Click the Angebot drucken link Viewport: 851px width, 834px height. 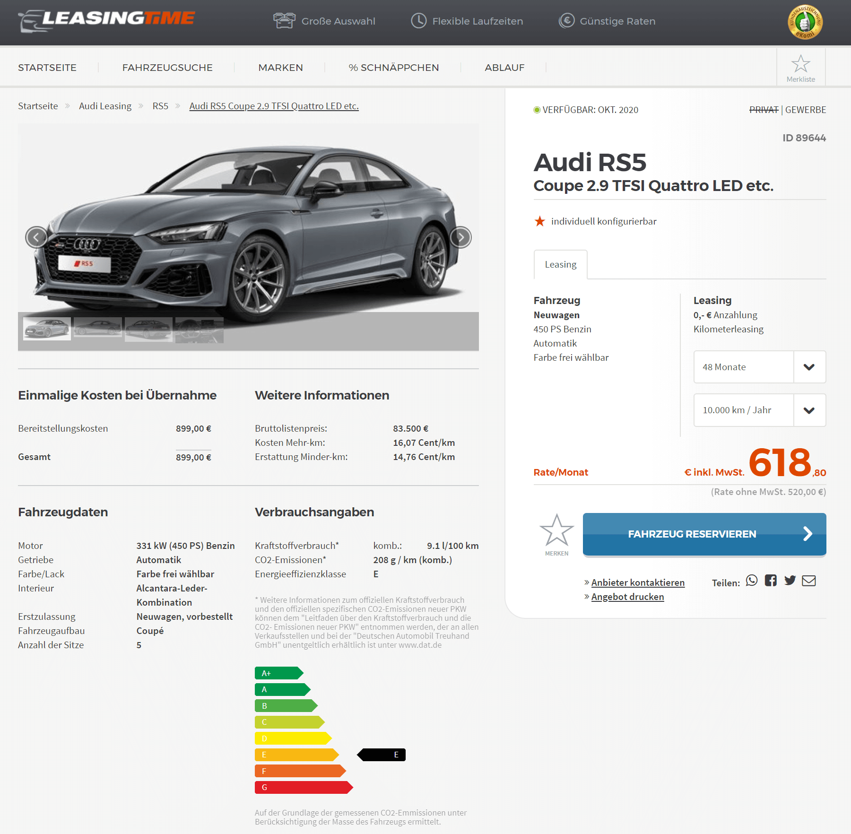pyautogui.click(x=627, y=597)
